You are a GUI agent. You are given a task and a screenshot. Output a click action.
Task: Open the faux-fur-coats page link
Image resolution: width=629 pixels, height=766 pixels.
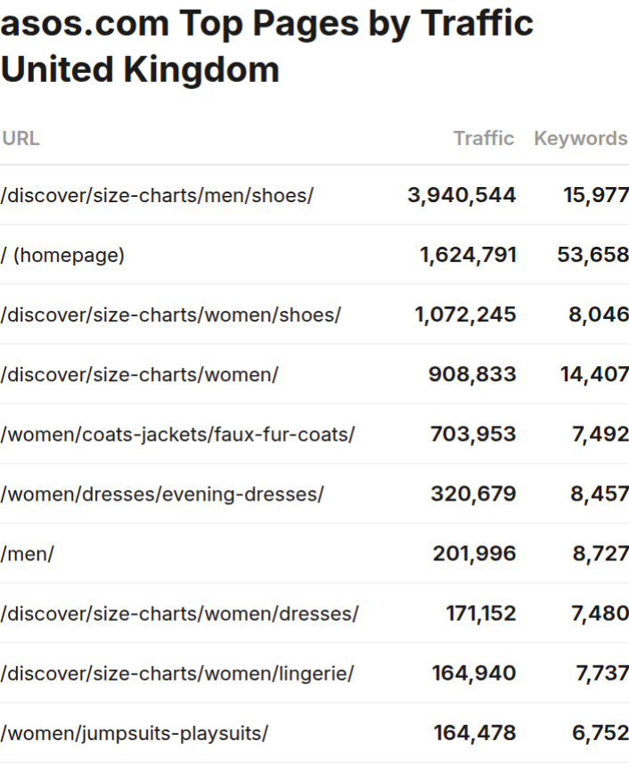point(177,435)
